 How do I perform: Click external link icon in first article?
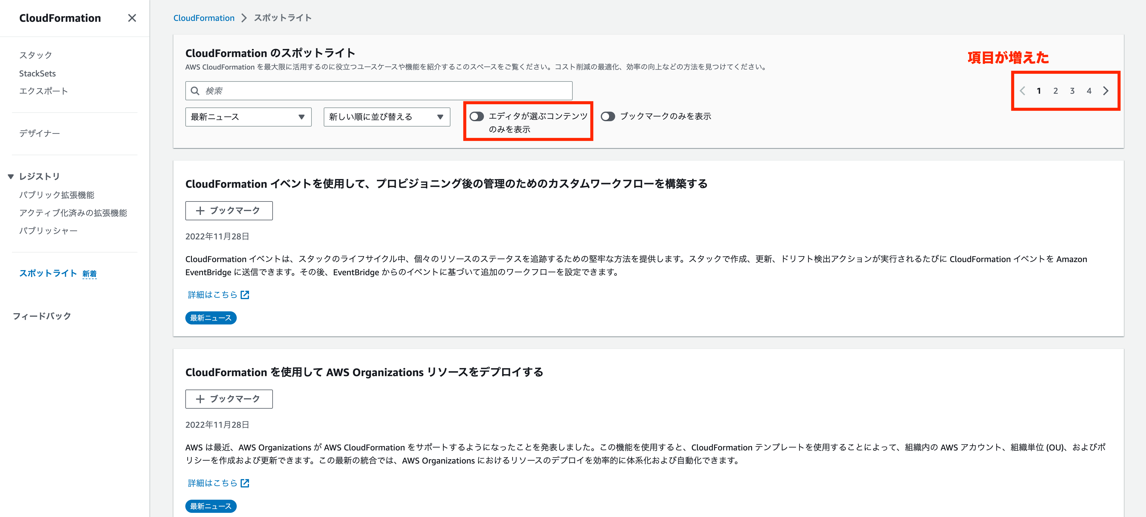point(245,295)
